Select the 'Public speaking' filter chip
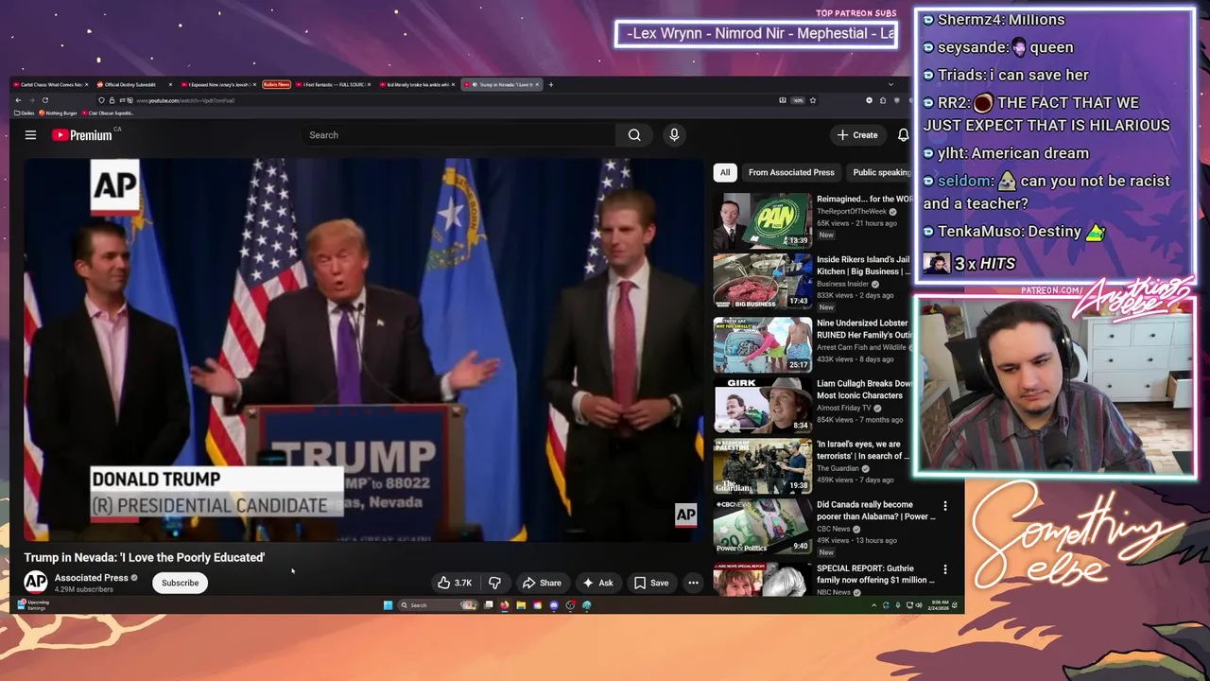This screenshot has height=681, width=1210. pyautogui.click(x=879, y=172)
